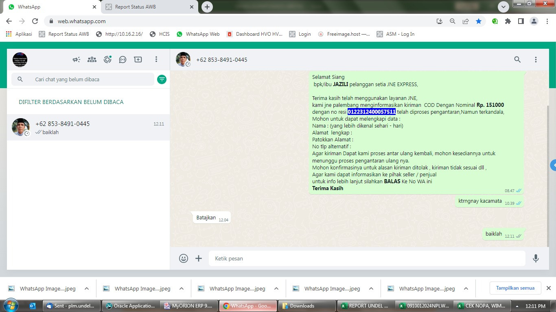Open a new browser tab
This screenshot has height=312, width=556.
point(207,7)
